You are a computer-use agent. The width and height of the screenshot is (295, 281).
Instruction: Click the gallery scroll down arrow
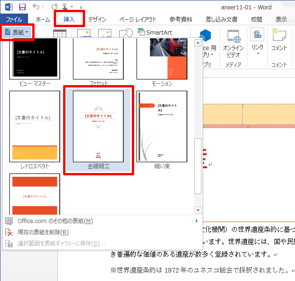point(198,210)
